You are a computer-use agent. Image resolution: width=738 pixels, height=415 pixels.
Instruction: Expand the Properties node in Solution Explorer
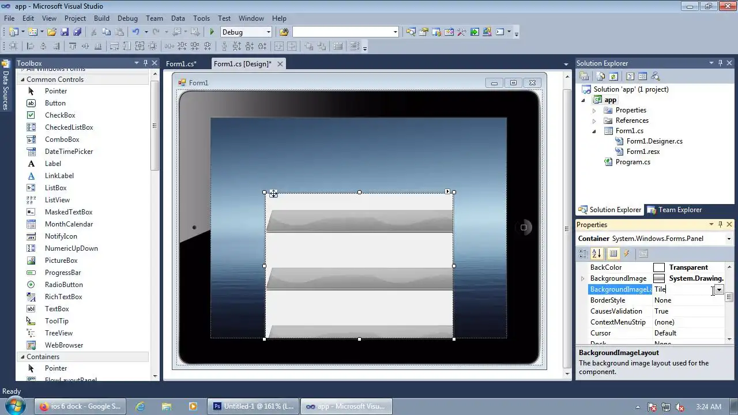click(594, 110)
